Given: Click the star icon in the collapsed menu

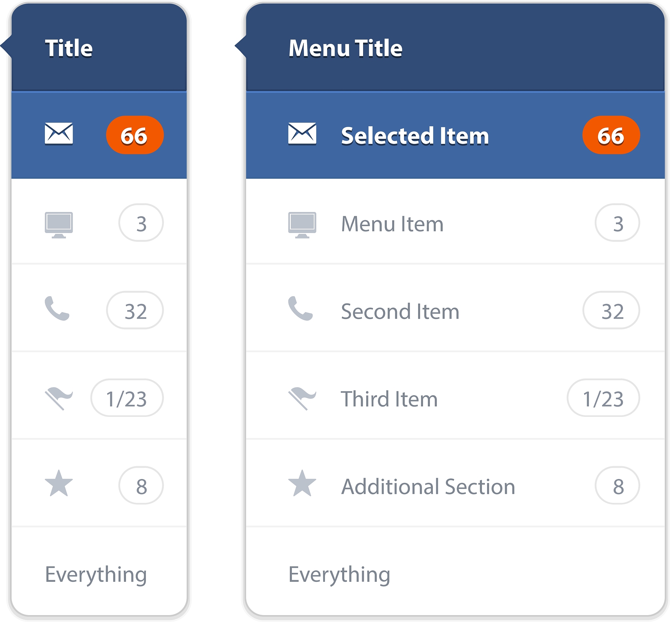Looking at the screenshot, I should pos(59,484).
